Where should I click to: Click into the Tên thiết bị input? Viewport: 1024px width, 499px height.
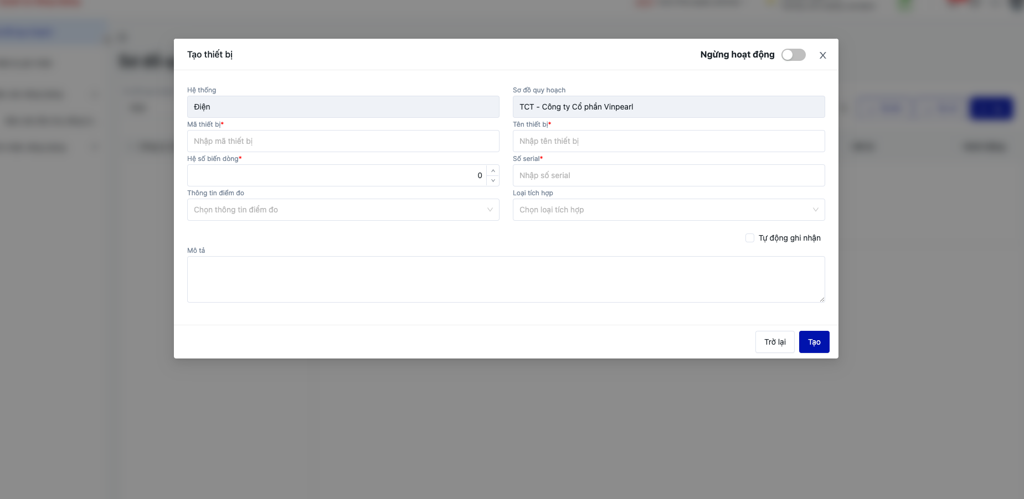point(669,141)
